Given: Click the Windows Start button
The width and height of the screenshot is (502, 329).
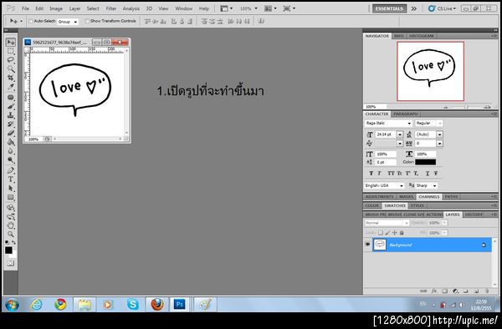Looking at the screenshot, I should tap(13, 305).
